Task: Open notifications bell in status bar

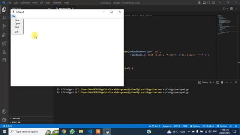Action: (236, 126)
